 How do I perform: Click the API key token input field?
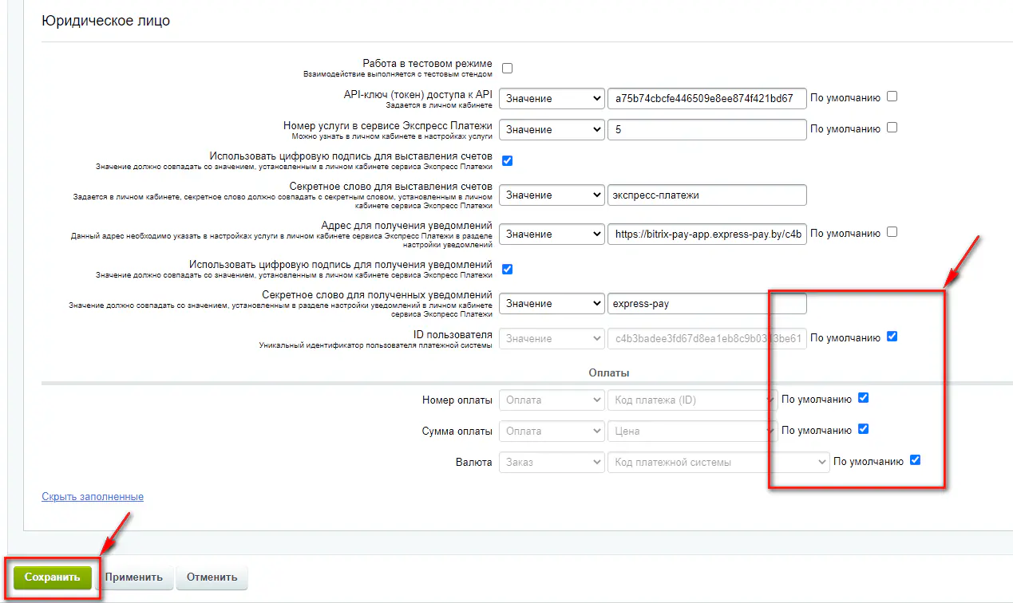[x=706, y=98]
